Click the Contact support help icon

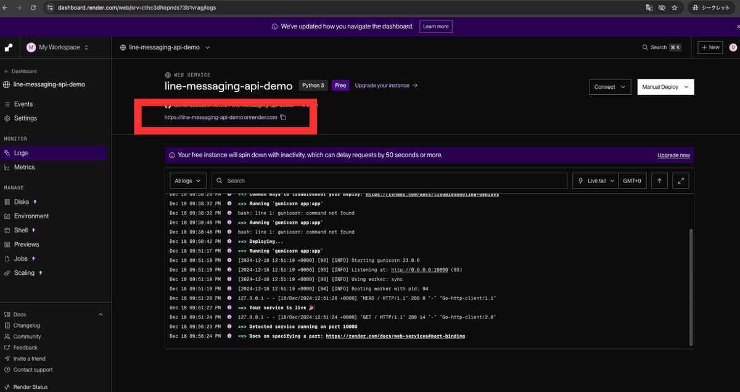coord(7,370)
